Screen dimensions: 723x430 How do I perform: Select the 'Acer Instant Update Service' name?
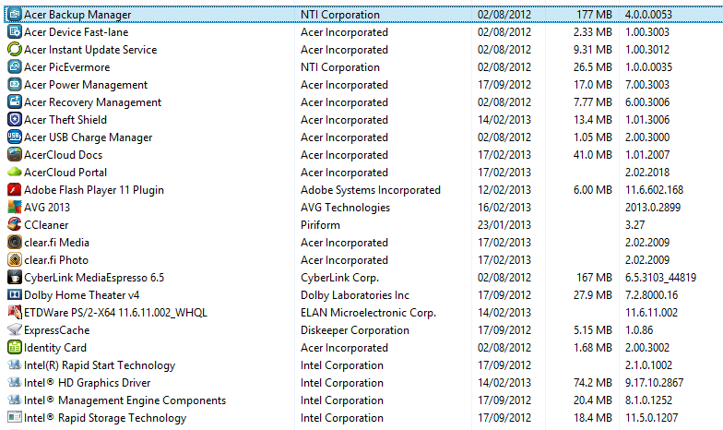(90, 50)
